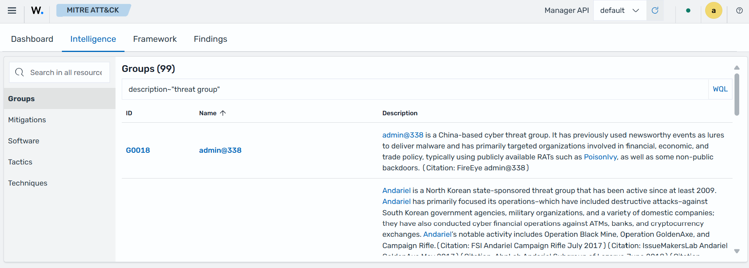The image size is (749, 268).
Task: Click the MITRE ATT&CK breadcrumb
Action: 93,10
